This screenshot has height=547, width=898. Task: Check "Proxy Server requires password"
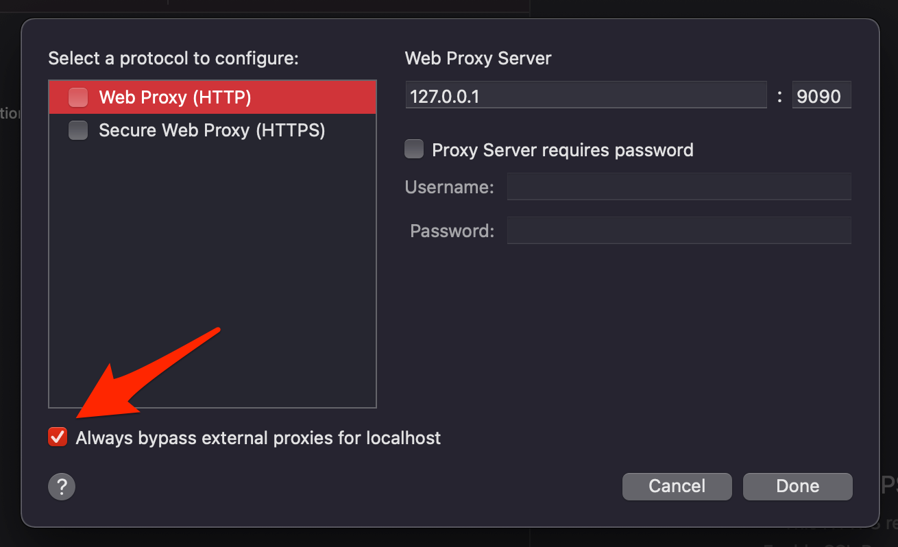414,149
